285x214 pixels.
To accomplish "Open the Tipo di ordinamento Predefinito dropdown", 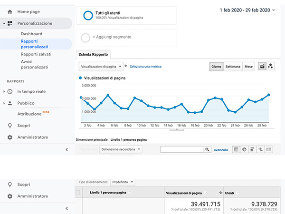I will (123, 182).
